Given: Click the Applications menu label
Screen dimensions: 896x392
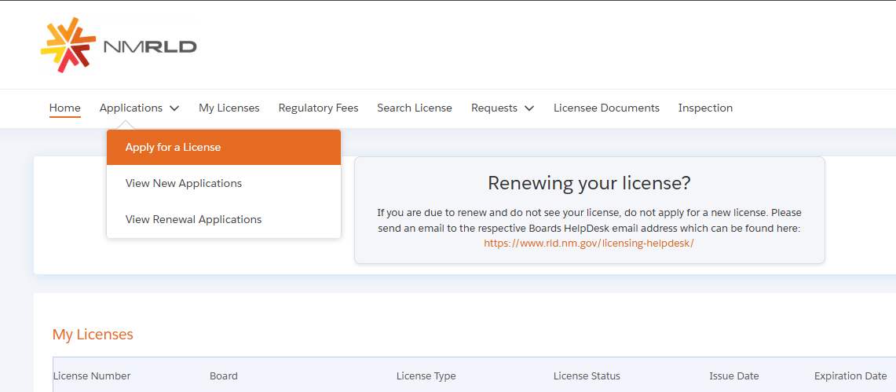Looking at the screenshot, I should 131,108.
